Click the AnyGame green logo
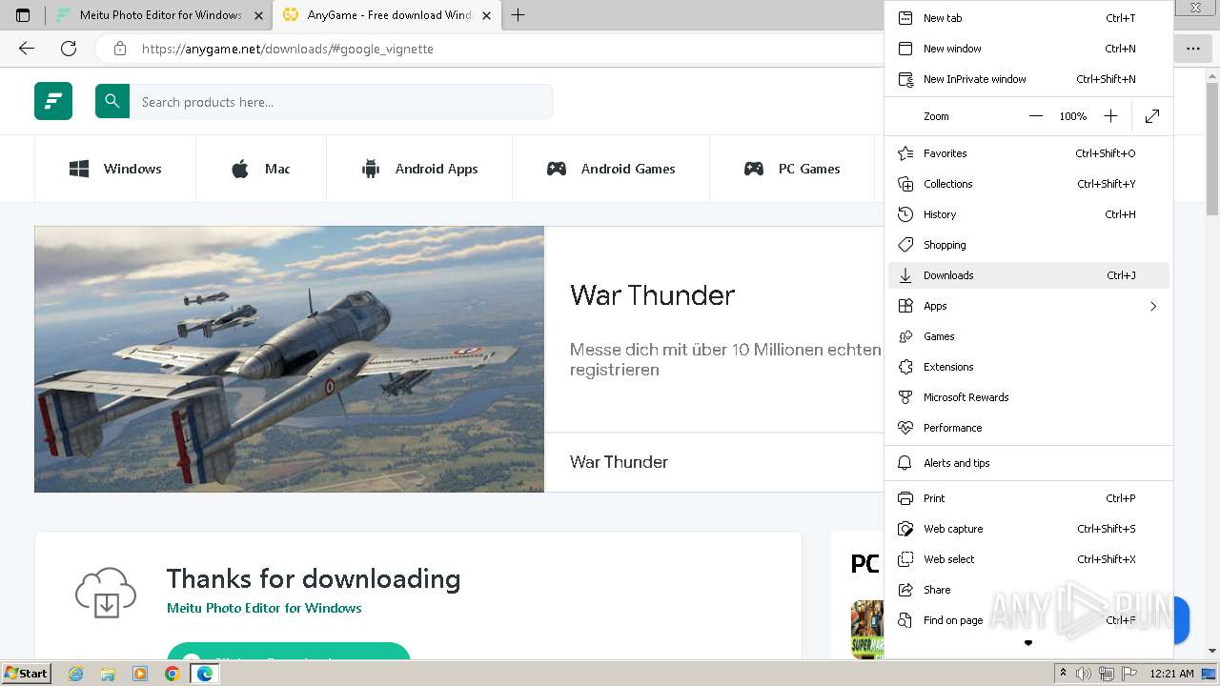Image resolution: width=1220 pixels, height=686 pixels. 53,102
